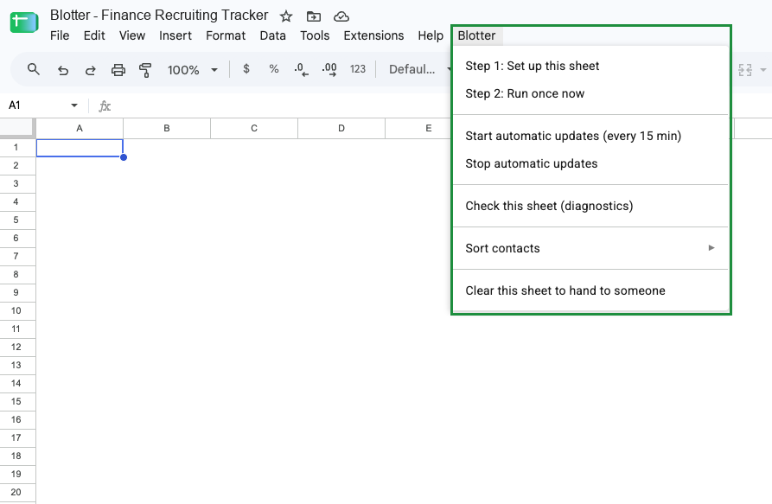This screenshot has height=504, width=772.
Task: Open the zoom level dropdown
Action: click(x=193, y=70)
